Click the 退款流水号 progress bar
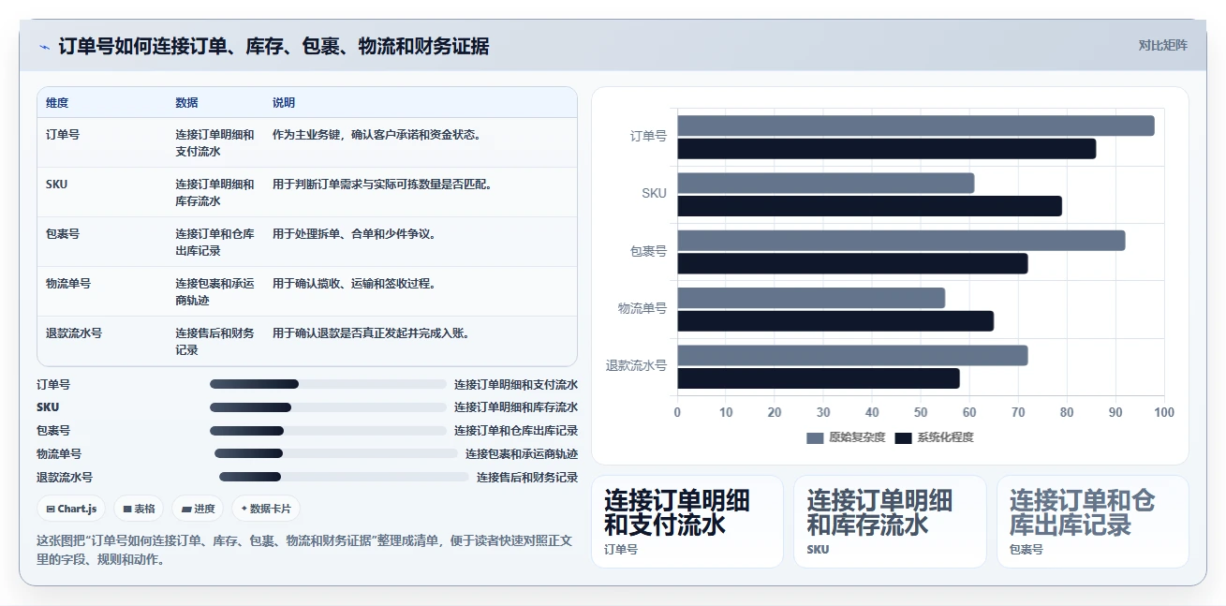1226x606 pixels. [344, 477]
